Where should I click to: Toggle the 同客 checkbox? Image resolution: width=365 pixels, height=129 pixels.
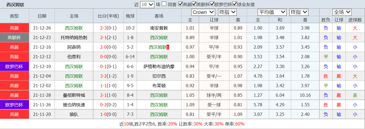pos(164,4)
